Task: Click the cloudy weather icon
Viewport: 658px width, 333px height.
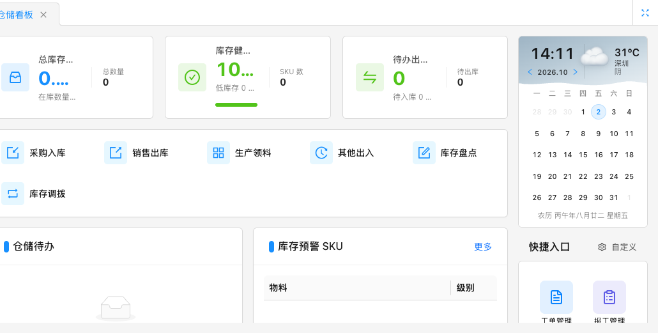Action: (595, 56)
